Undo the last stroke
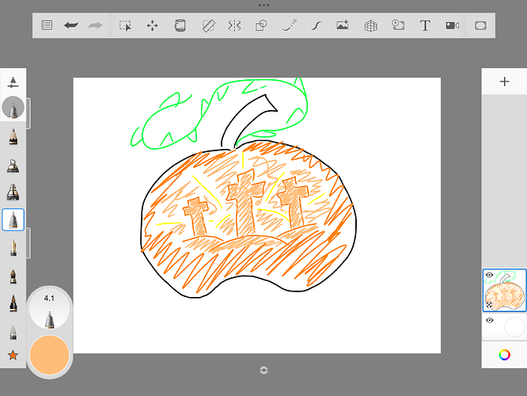Viewport: 527px width, 396px height. [71, 25]
